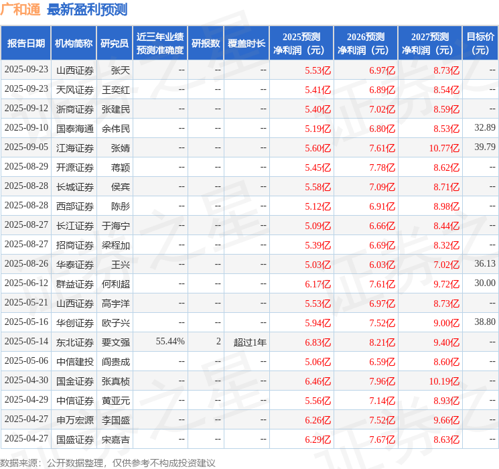499x469 pixels.
Task: Click the 近三年业绩预测准确度 column header
Action: [x=160, y=43]
